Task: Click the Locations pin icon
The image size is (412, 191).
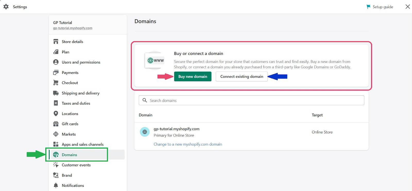Action: [56, 113]
